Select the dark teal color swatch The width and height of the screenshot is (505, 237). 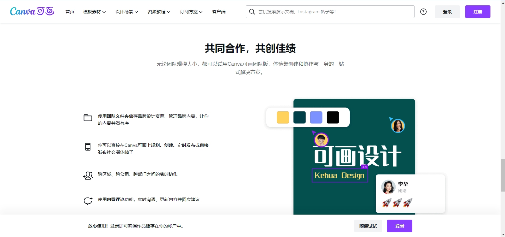tap(299, 117)
